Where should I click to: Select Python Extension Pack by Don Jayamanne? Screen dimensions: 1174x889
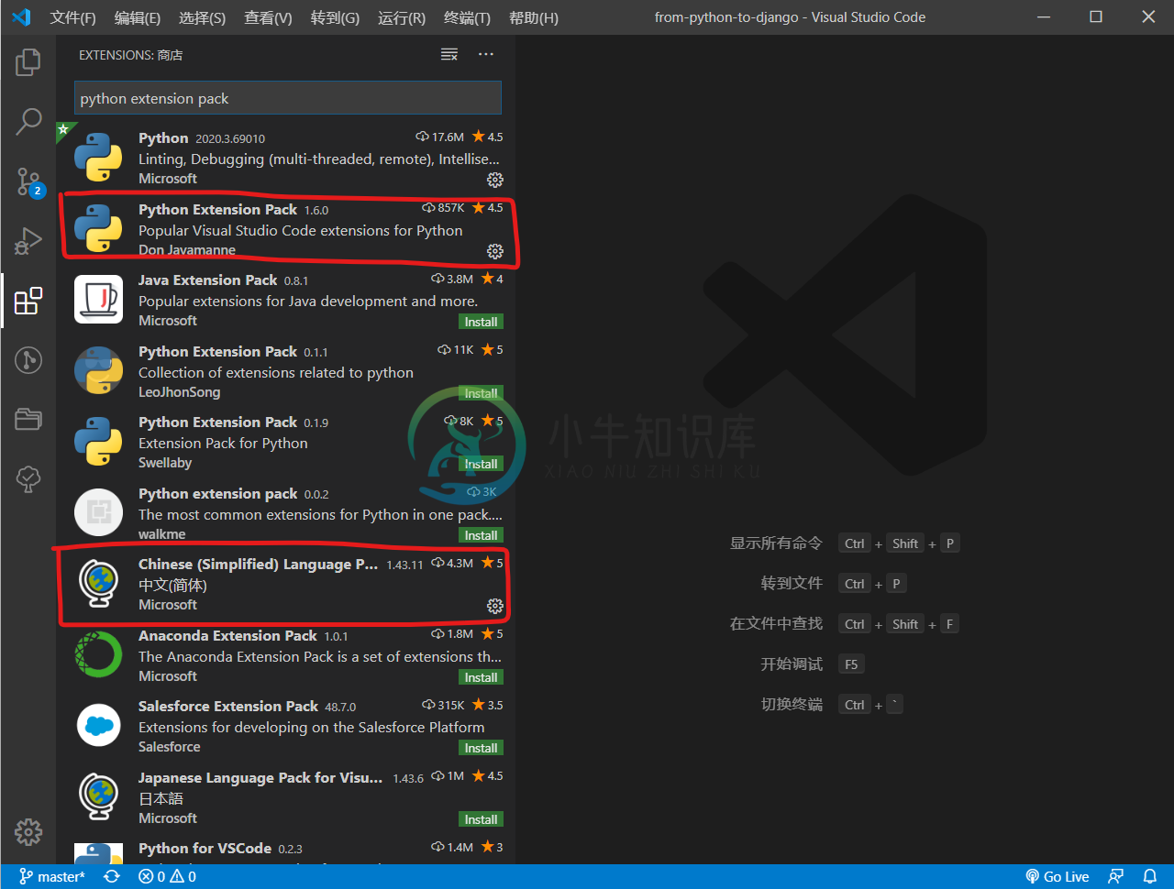pyautogui.click(x=286, y=229)
